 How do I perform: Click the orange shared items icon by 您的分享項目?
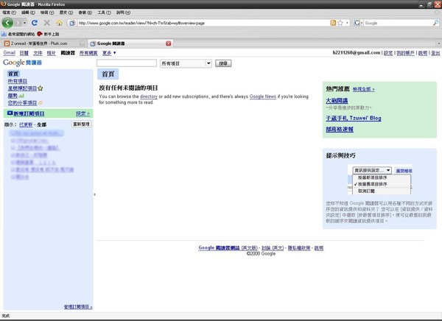41,103
